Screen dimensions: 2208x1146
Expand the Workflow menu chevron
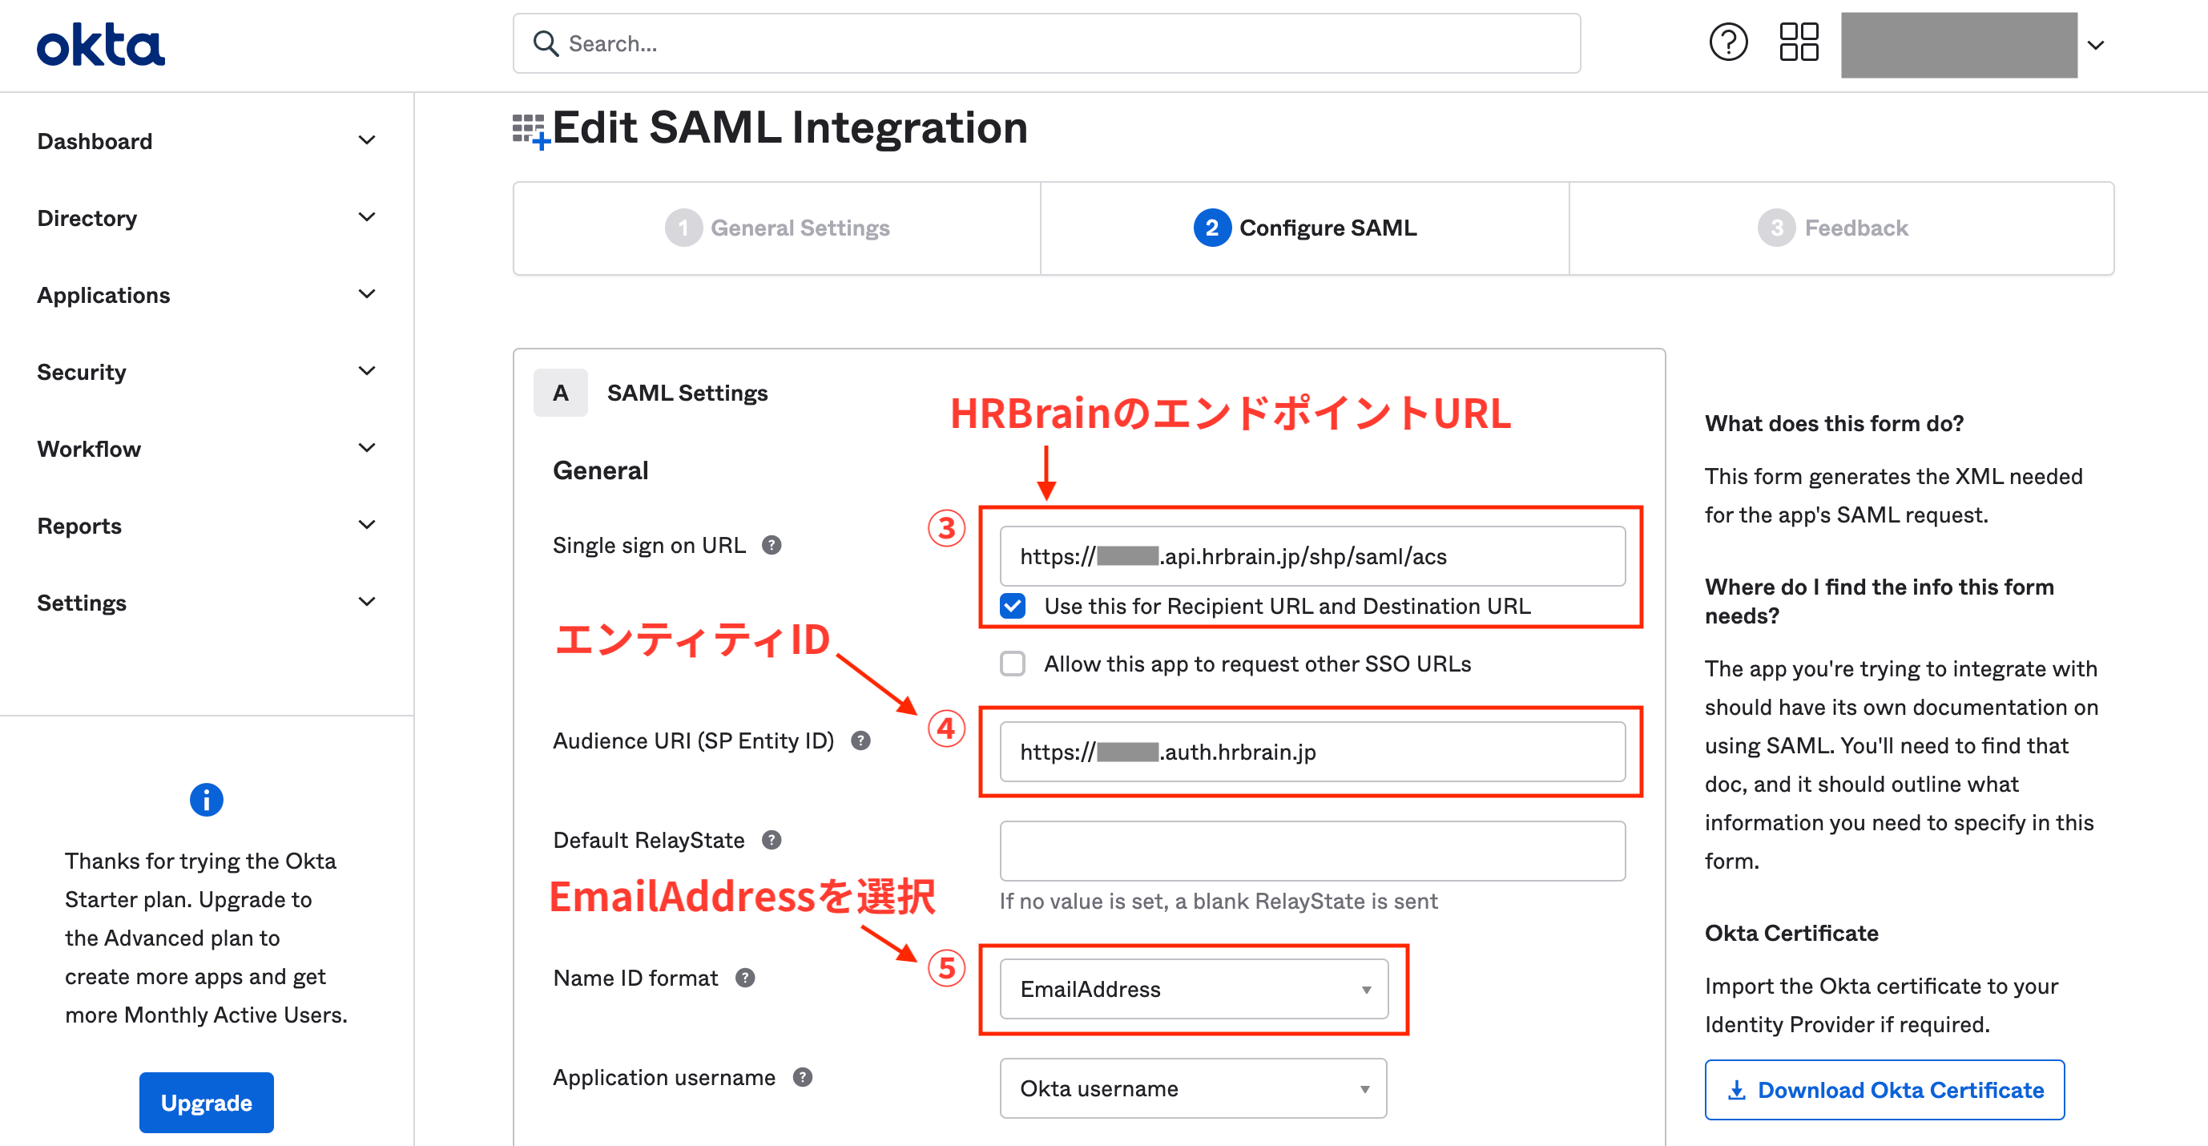[x=367, y=448]
